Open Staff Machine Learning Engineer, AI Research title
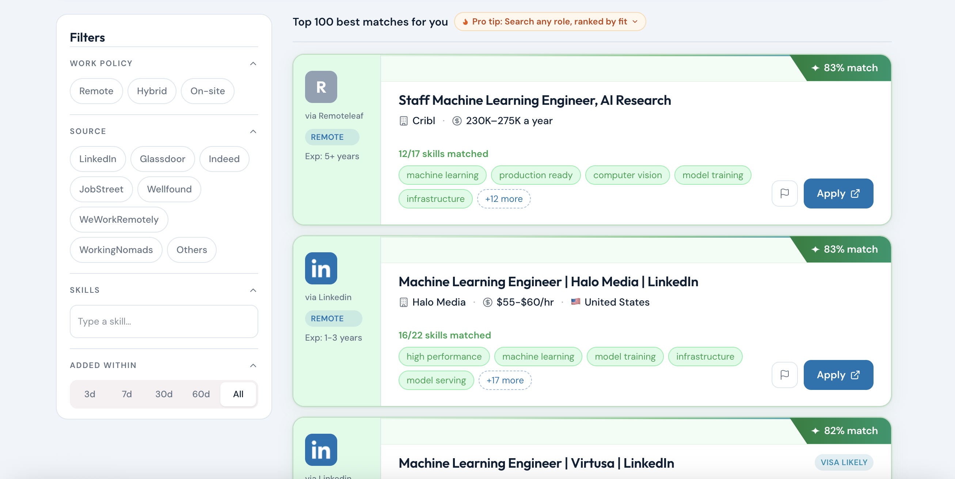The width and height of the screenshot is (955, 479). [534, 100]
